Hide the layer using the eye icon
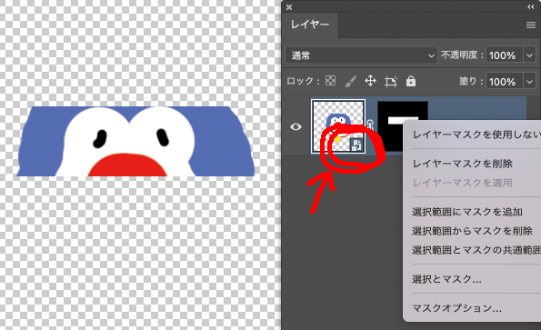Viewport: 541px width, 330px height. point(296,127)
